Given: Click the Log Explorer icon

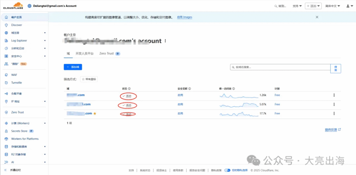Looking at the screenshot, I should tap(6, 41).
